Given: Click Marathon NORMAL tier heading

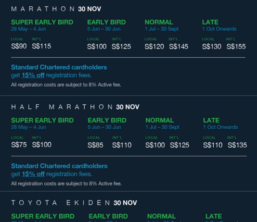Looking at the screenshot, I should coord(159,22).
